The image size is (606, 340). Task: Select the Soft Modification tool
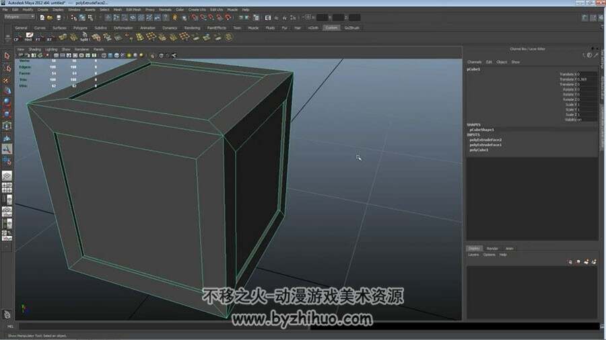7,138
